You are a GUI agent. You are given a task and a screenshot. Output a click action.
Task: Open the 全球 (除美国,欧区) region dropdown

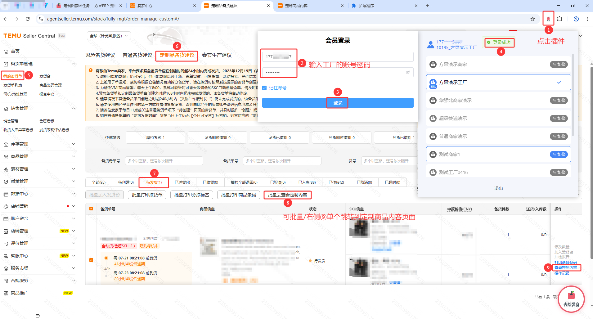pos(109,36)
